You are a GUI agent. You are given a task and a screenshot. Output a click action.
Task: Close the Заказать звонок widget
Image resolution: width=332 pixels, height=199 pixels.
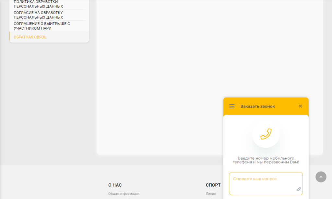click(300, 106)
